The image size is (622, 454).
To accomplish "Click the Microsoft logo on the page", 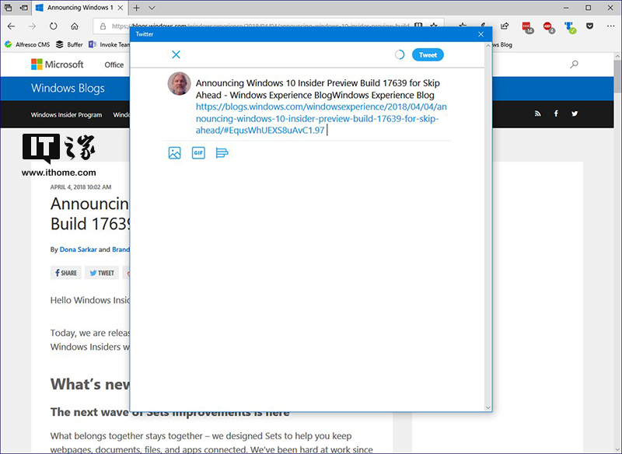I will tap(57, 65).
